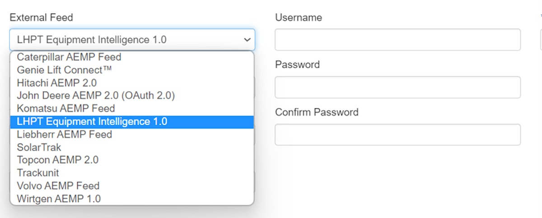Choose highlighted LHPT Equipment Intelligence 1.0 option
The width and height of the screenshot is (542, 218).
click(x=92, y=121)
